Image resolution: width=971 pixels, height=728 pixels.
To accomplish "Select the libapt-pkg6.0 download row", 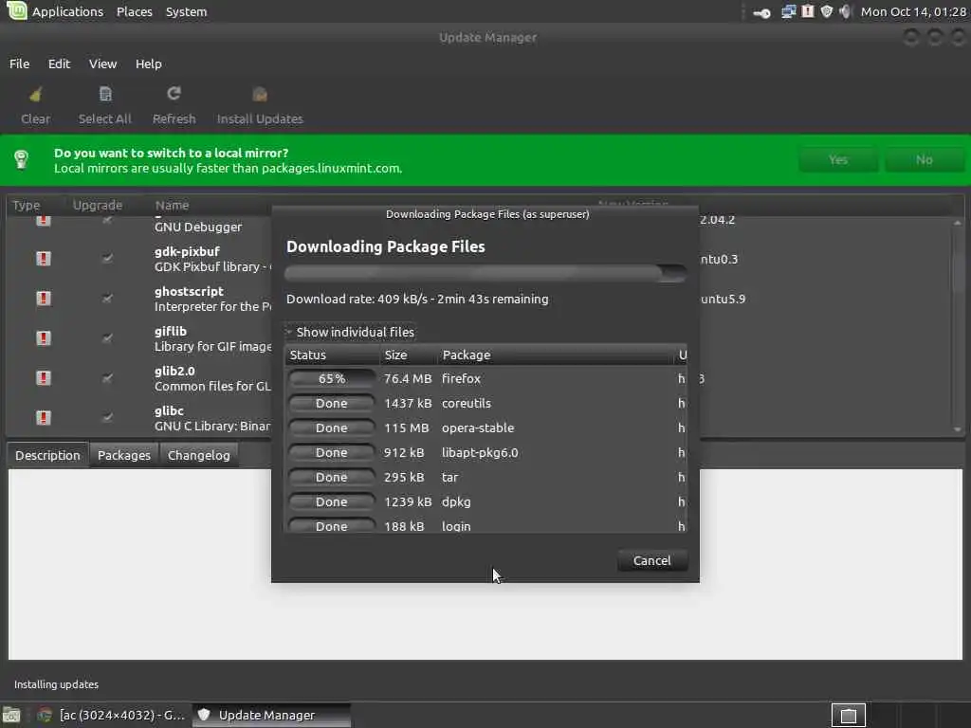I will 486,452.
